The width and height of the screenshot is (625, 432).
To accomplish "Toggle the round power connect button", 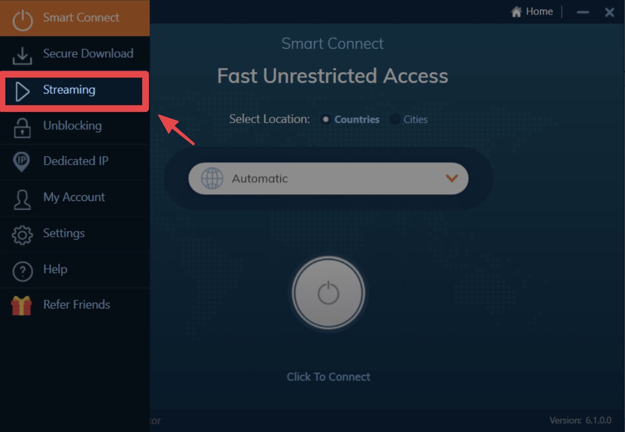I will 328,293.
